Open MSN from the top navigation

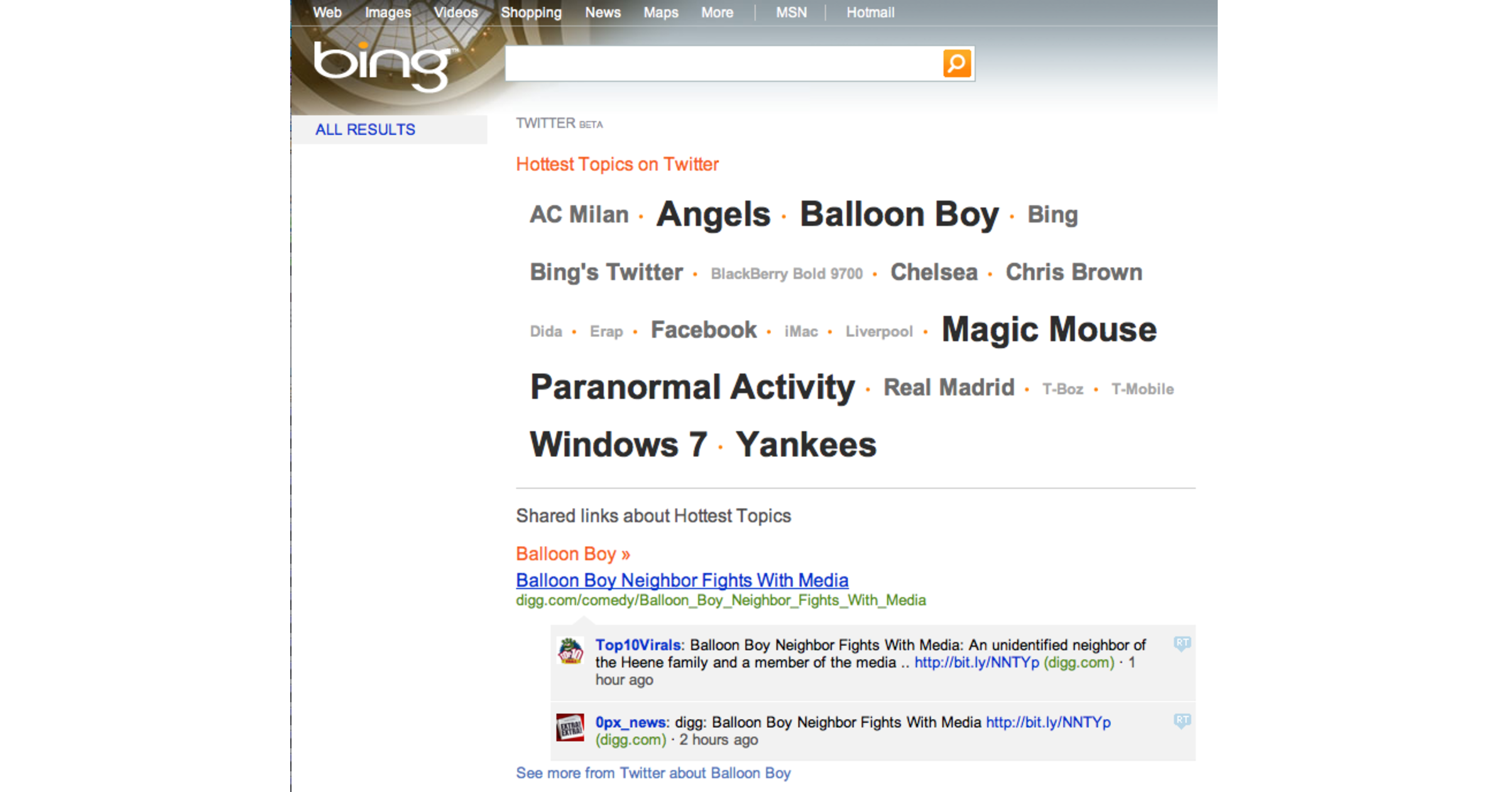tap(791, 13)
